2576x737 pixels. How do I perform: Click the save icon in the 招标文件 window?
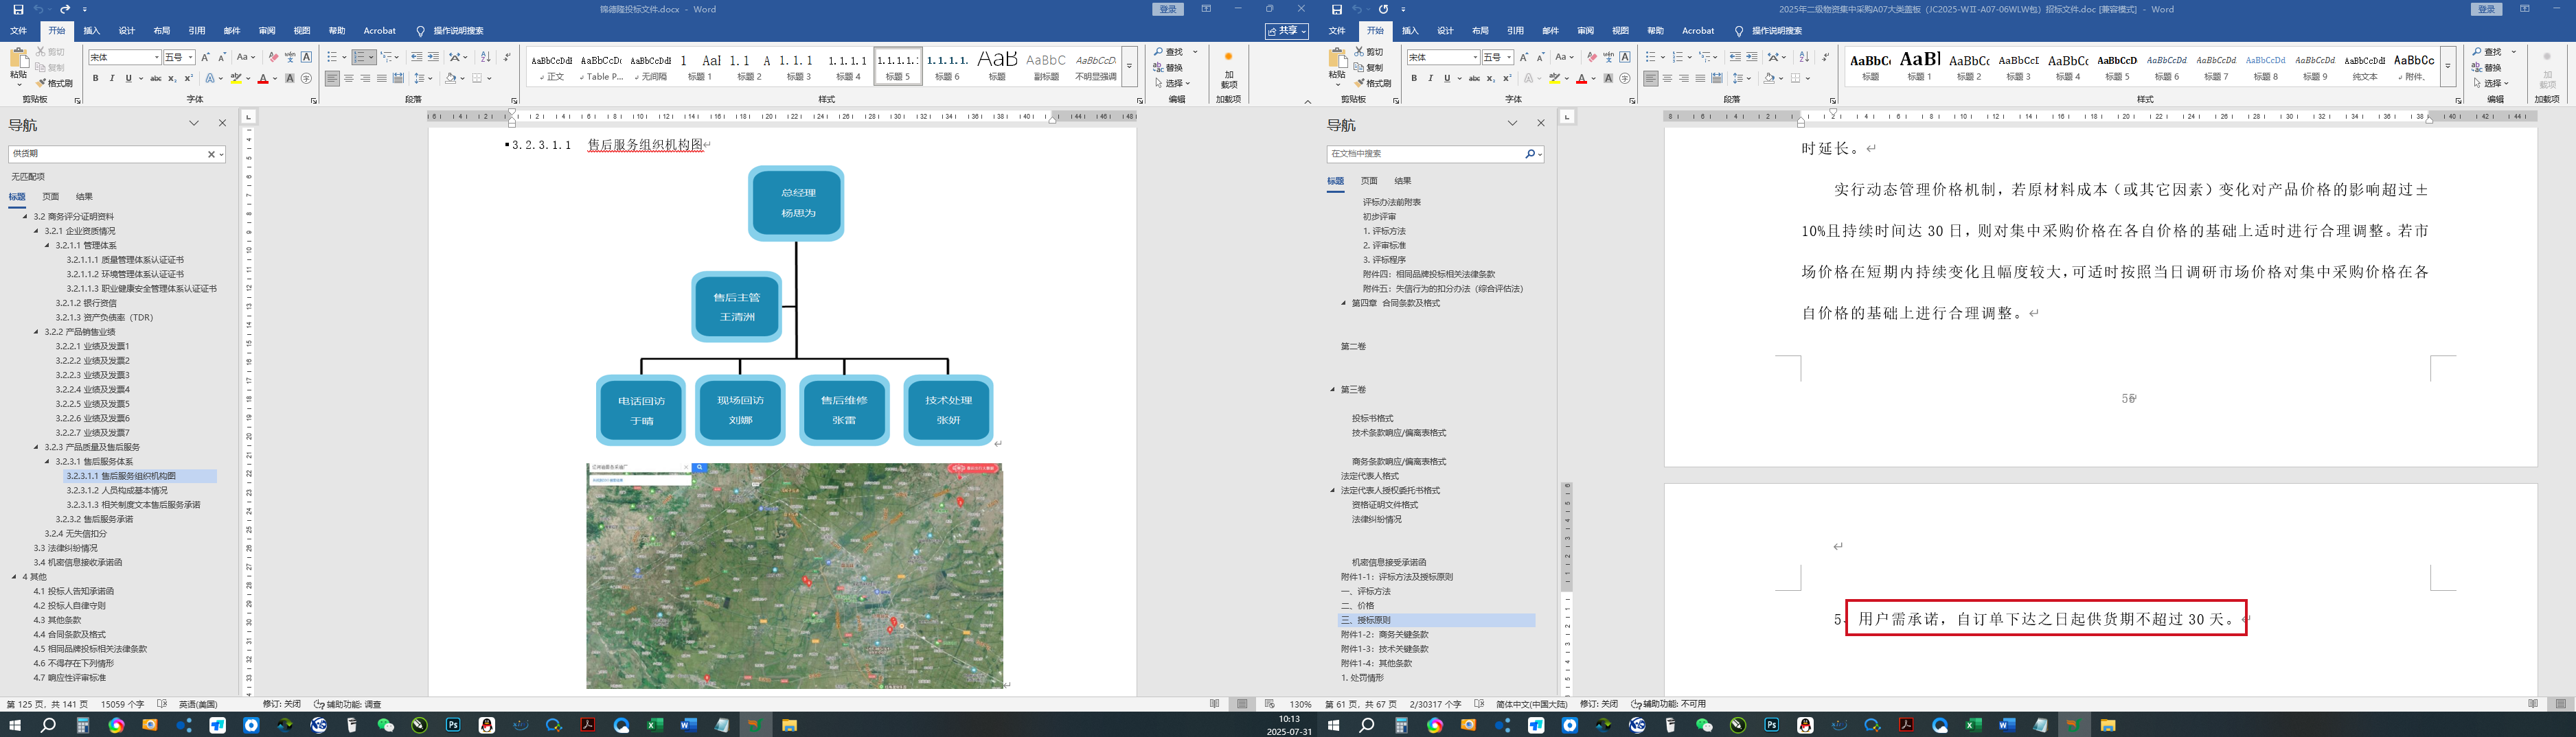(x=1337, y=9)
